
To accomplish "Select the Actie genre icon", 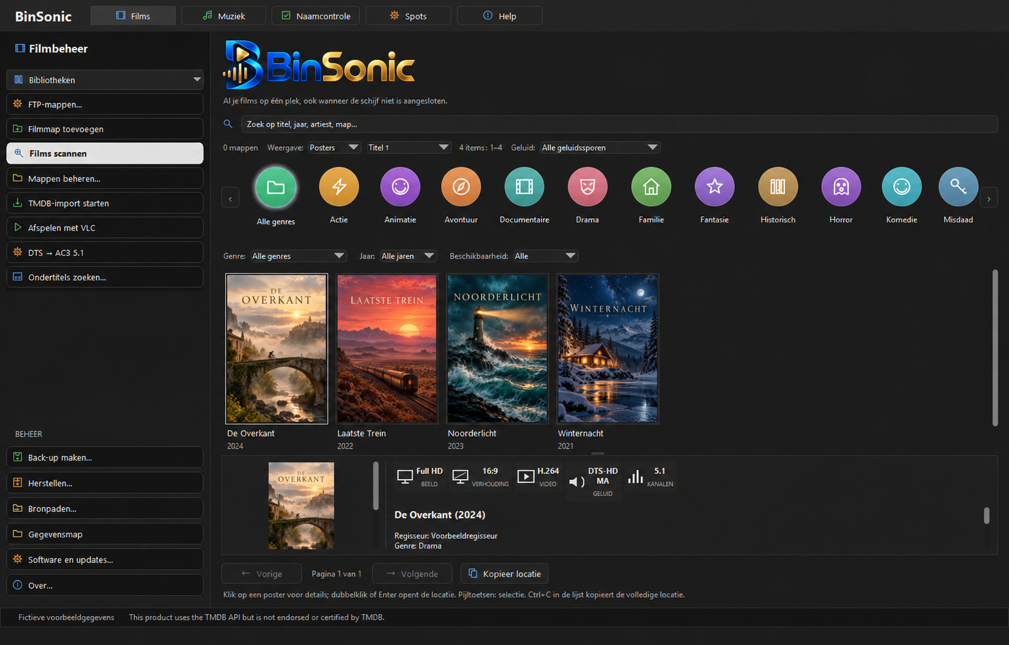I will (339, 187).
